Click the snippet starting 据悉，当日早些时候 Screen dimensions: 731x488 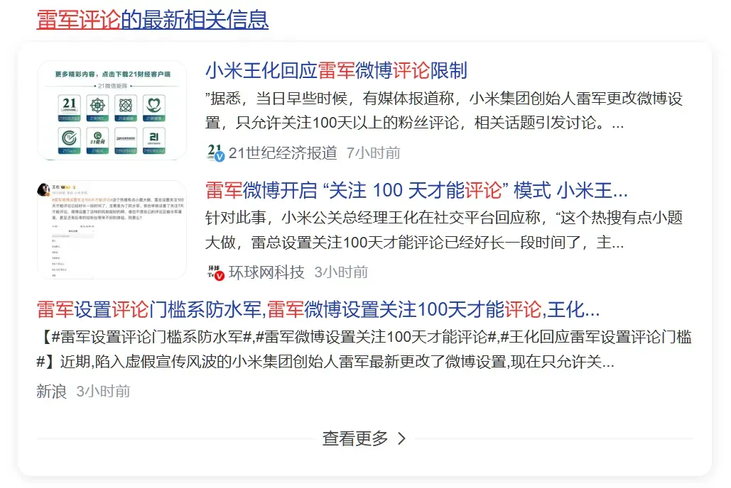(x=444, y=111)
